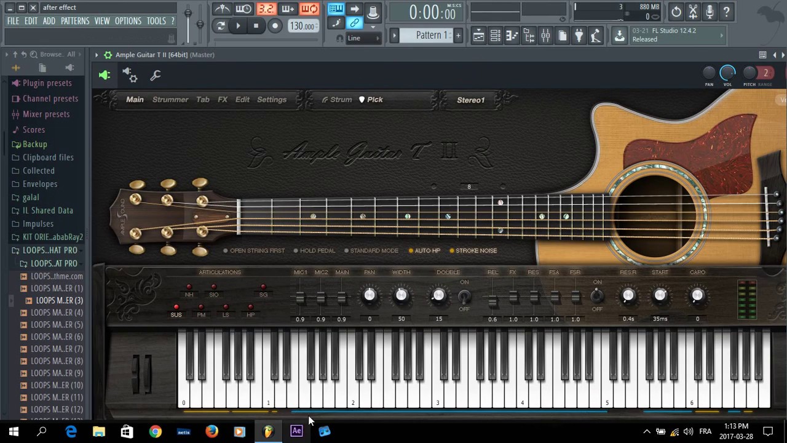Toggle pattern/song mode button
This screenshot has width=787, height=443.
click(x=221, y=26)
